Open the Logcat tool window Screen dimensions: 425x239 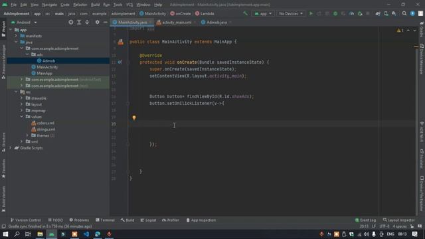pos(148,220)
